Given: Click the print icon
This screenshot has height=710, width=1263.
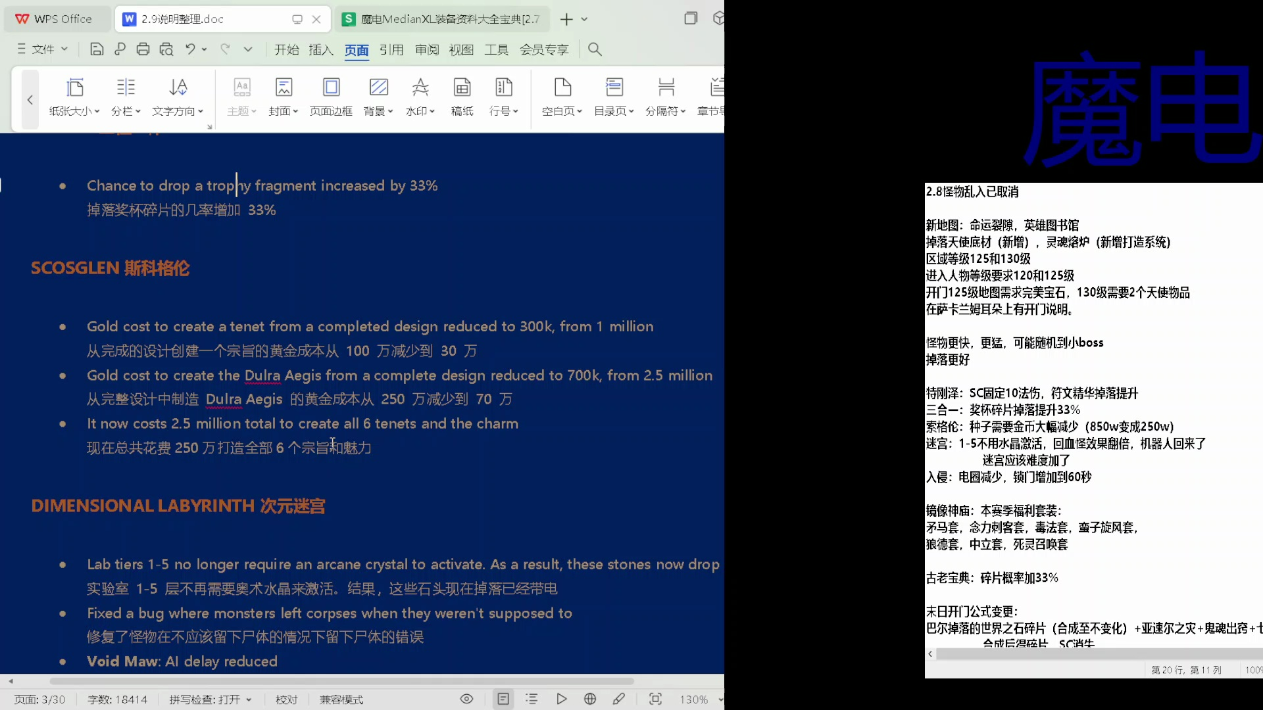Looking at the screenshot, I should pos(143,49).
